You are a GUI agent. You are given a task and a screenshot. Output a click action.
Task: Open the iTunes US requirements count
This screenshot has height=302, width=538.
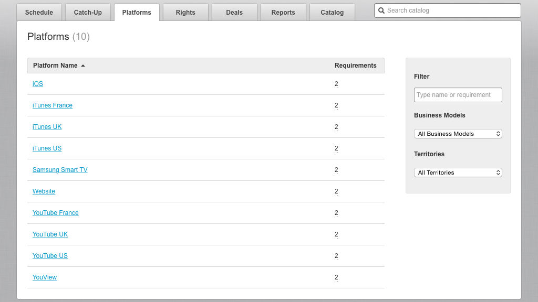point(336,148)
